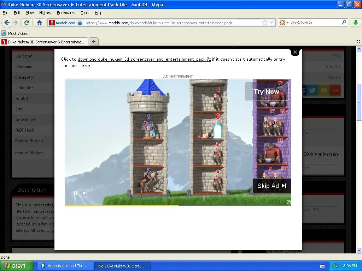The width and height of the screenshot is (362, 271).
Task: Open the Tools menu
Action: pos(85,13)
